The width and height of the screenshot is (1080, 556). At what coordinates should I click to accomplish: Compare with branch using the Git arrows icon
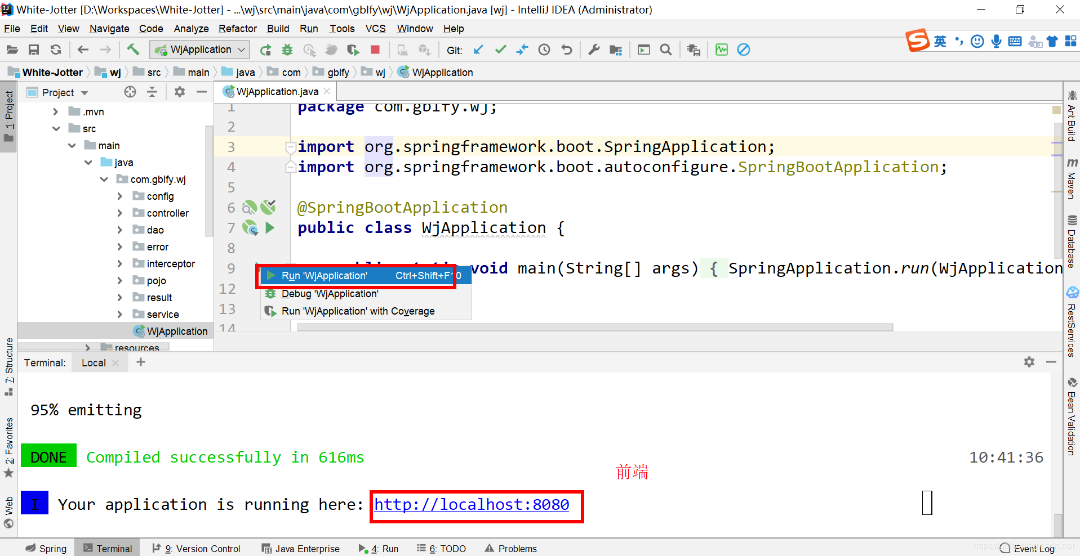pyautogui.click(x=522, y=50)
